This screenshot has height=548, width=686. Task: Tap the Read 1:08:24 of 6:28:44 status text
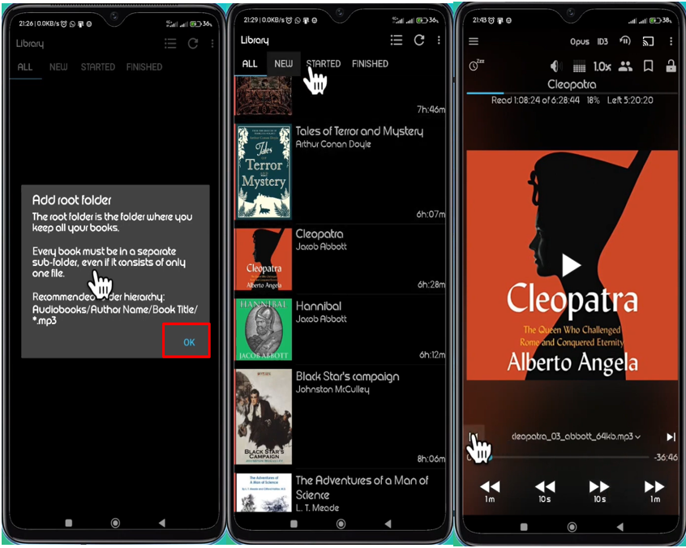point(535,101)
